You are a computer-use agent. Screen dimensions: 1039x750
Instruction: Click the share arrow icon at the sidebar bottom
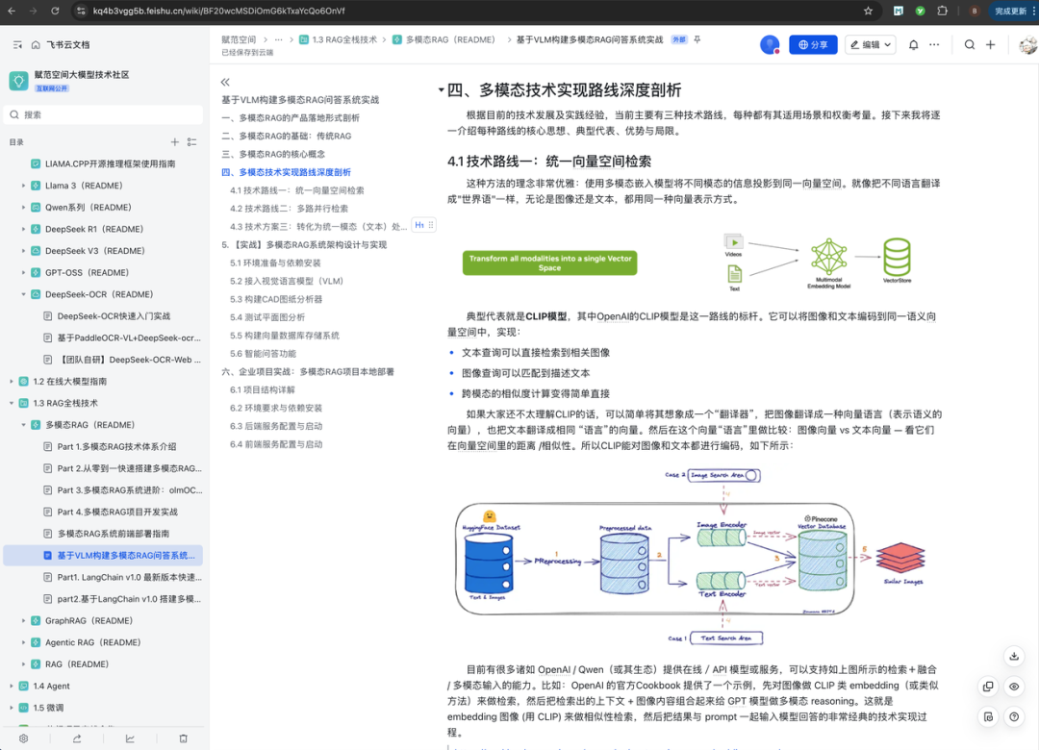tap(77, 738)
